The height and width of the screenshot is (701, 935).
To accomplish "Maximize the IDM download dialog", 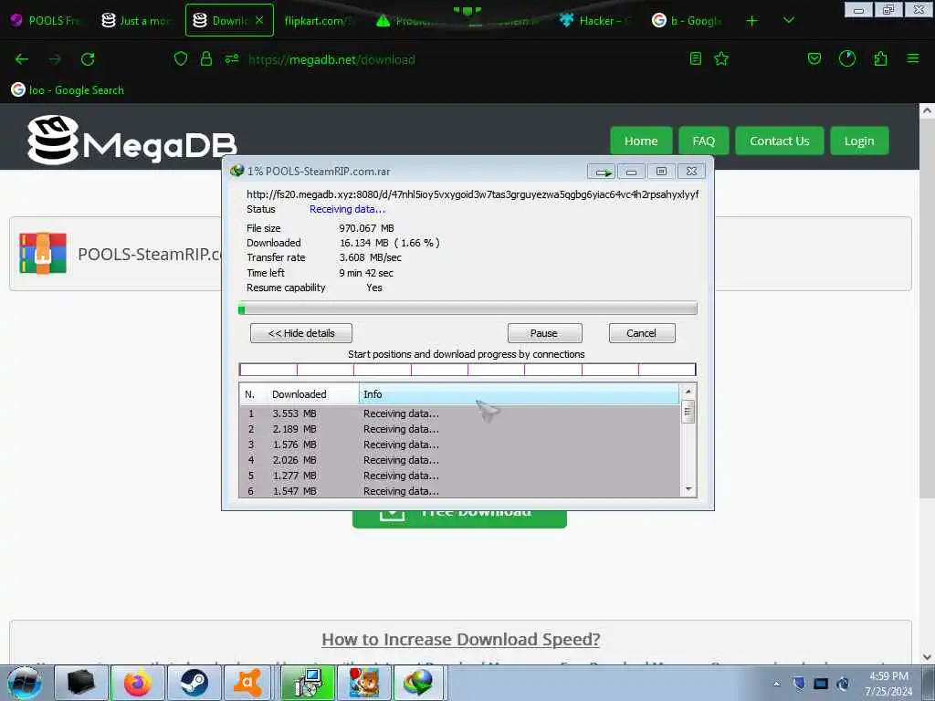I will click(x=661, y=172).
